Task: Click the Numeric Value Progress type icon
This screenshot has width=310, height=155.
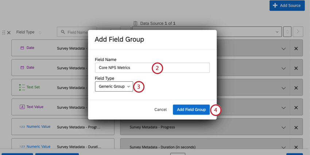Action: pyautogui.click(x=22, y=127)
